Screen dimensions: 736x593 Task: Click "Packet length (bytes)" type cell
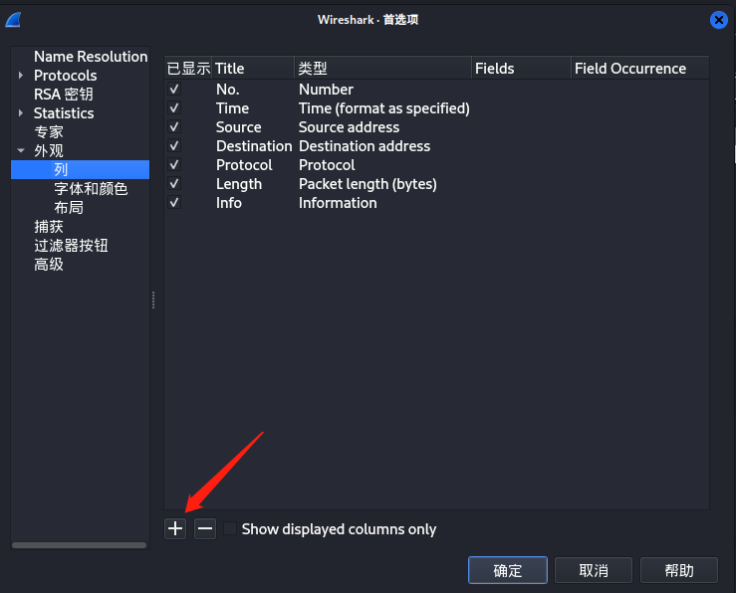(368, 184)
